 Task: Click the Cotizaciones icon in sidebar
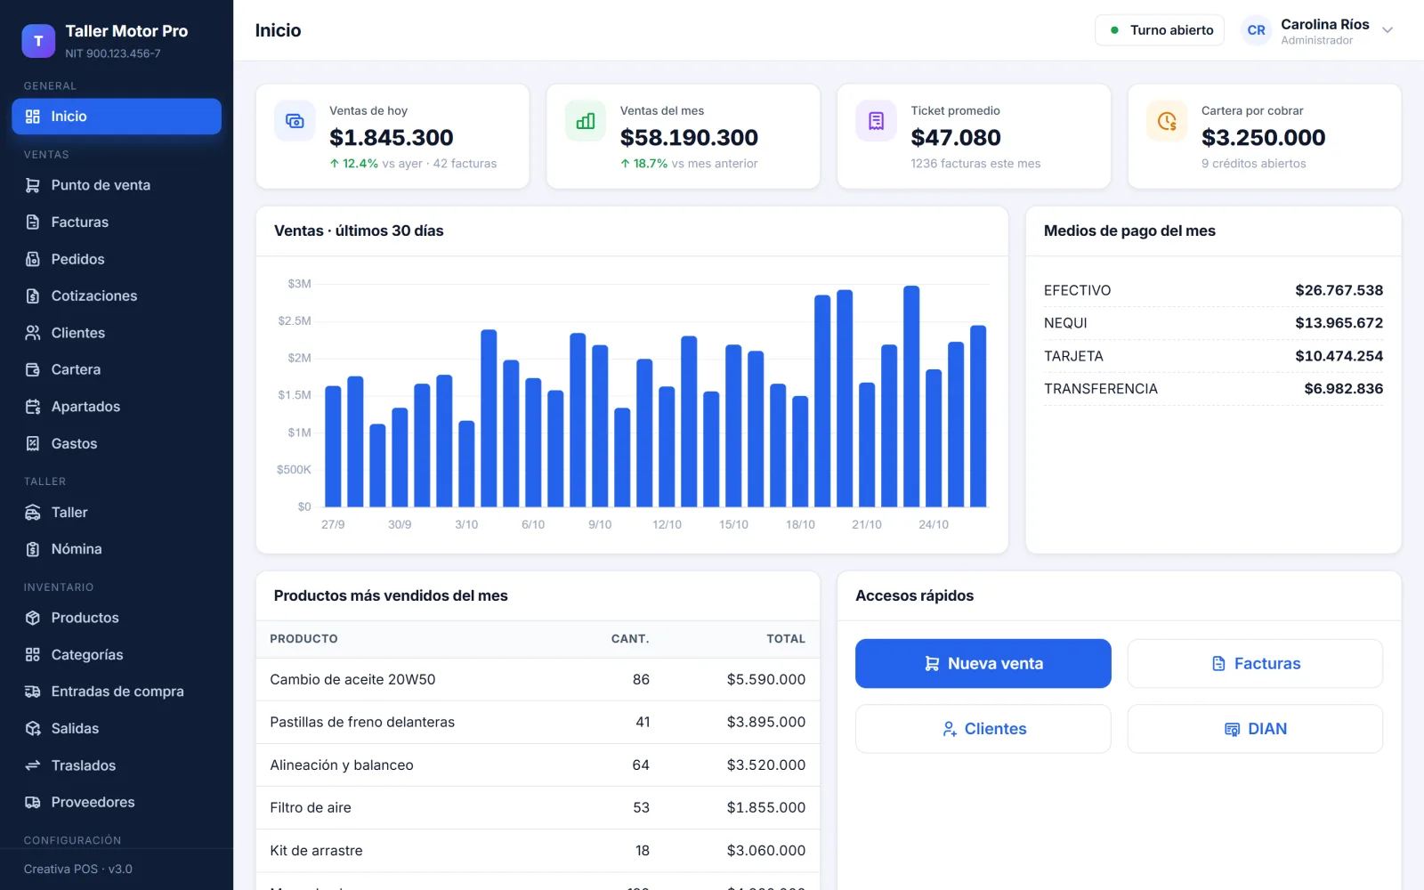coord(33,296)
